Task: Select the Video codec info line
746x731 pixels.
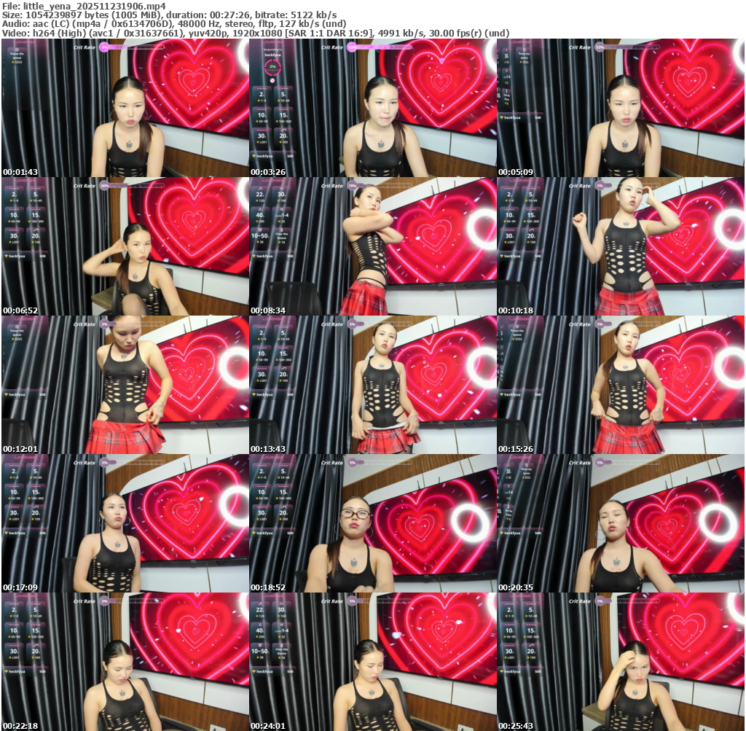Action: [x=255, y=33]
